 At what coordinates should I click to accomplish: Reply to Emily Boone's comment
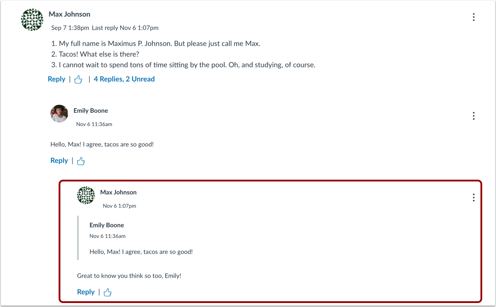pos(59,161)
